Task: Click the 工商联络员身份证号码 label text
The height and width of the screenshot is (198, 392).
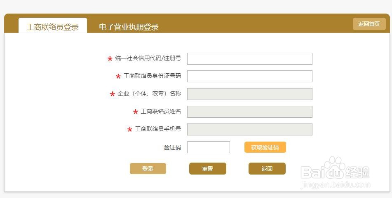Action: point(152,76)
